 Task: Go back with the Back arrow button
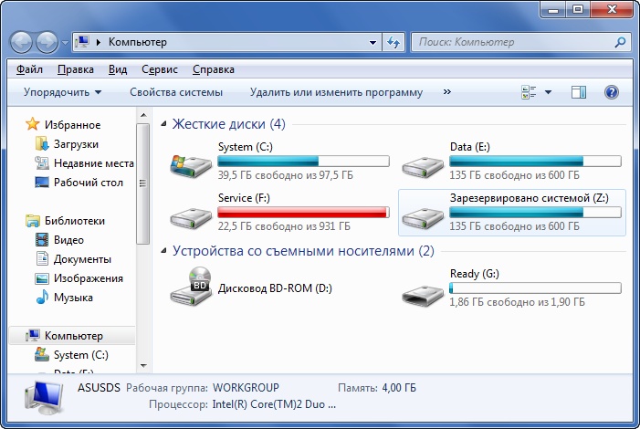[21, 42]
